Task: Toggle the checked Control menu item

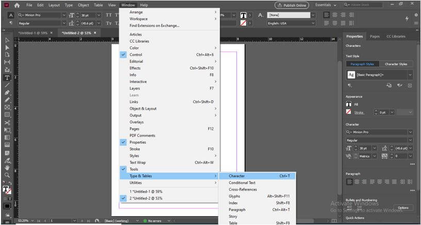Action: [x=170, y=55]
